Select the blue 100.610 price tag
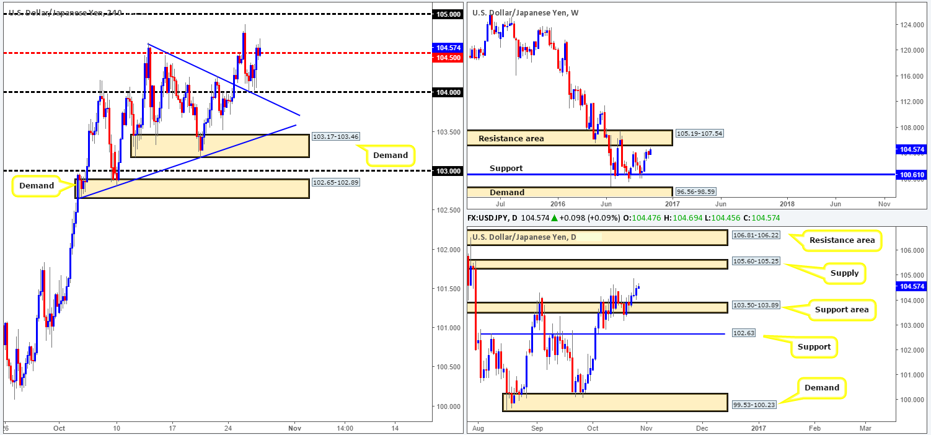 point(911,175)
